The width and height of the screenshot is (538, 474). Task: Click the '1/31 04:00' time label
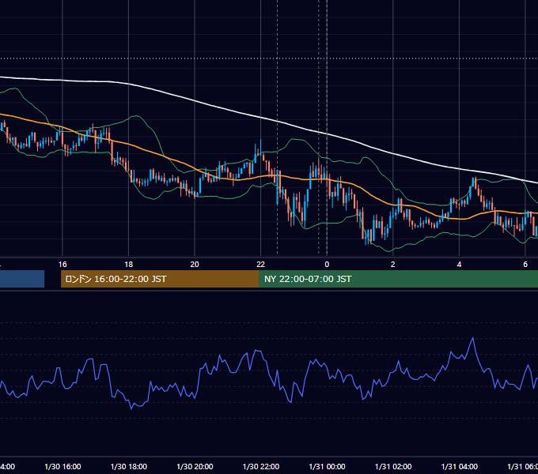pos(459,466)
